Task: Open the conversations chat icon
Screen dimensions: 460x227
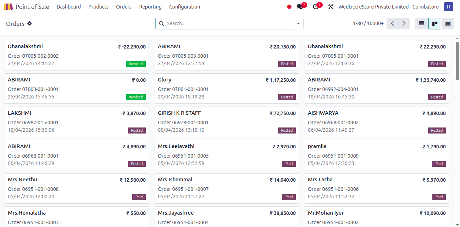Action: (301, 6)
